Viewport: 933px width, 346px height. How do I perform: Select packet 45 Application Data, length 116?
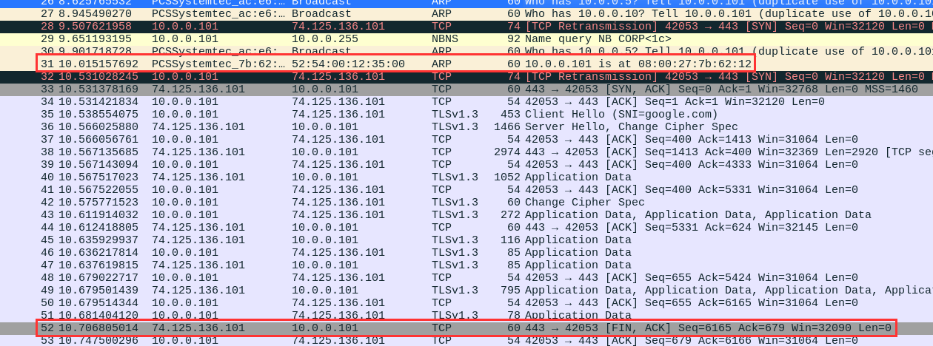(x=466, y=240)
